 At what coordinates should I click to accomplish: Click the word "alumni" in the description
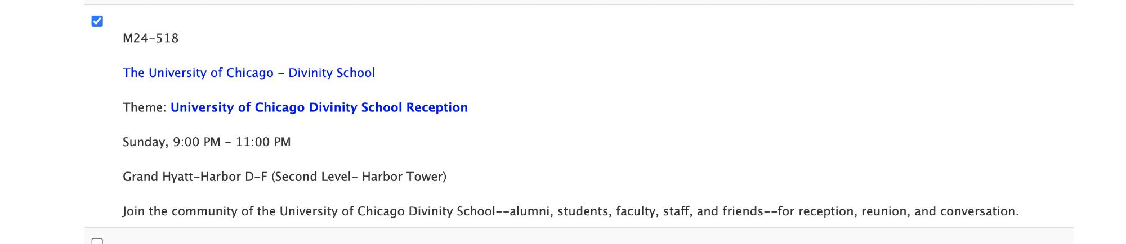tap(530, 211)
